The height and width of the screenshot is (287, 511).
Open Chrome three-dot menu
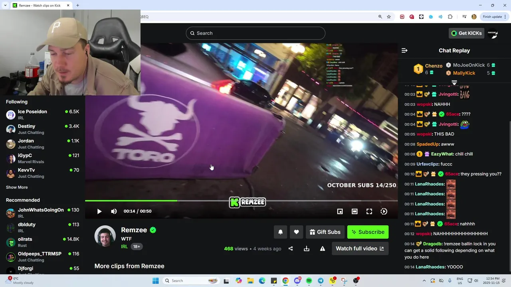[x=505, y=17]
